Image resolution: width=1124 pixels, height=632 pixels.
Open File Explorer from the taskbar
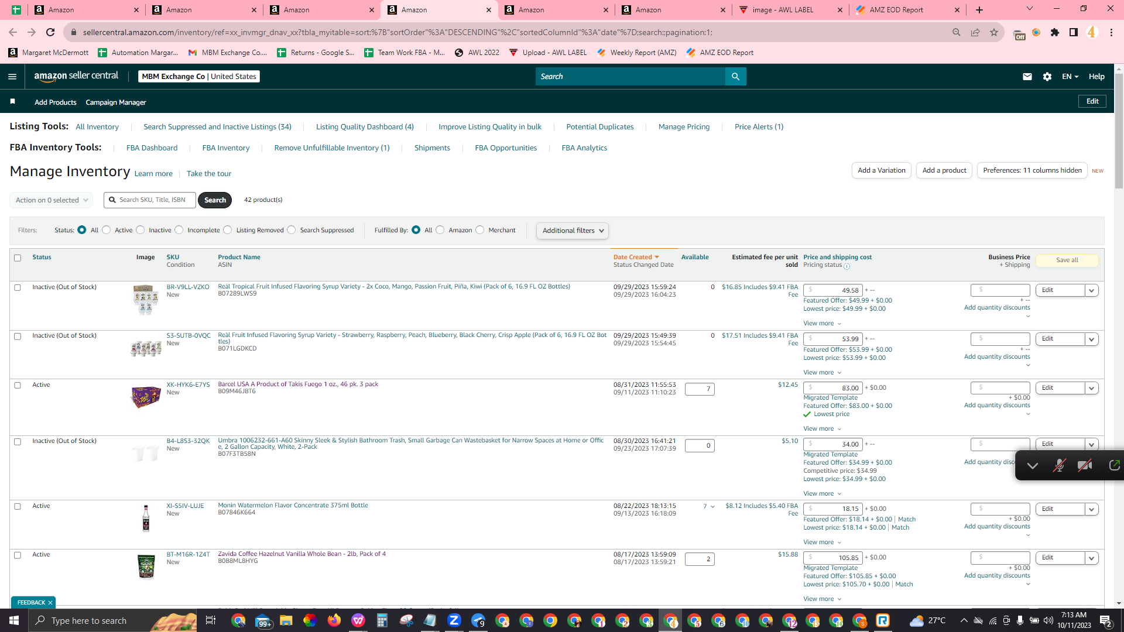coord(286,620)
